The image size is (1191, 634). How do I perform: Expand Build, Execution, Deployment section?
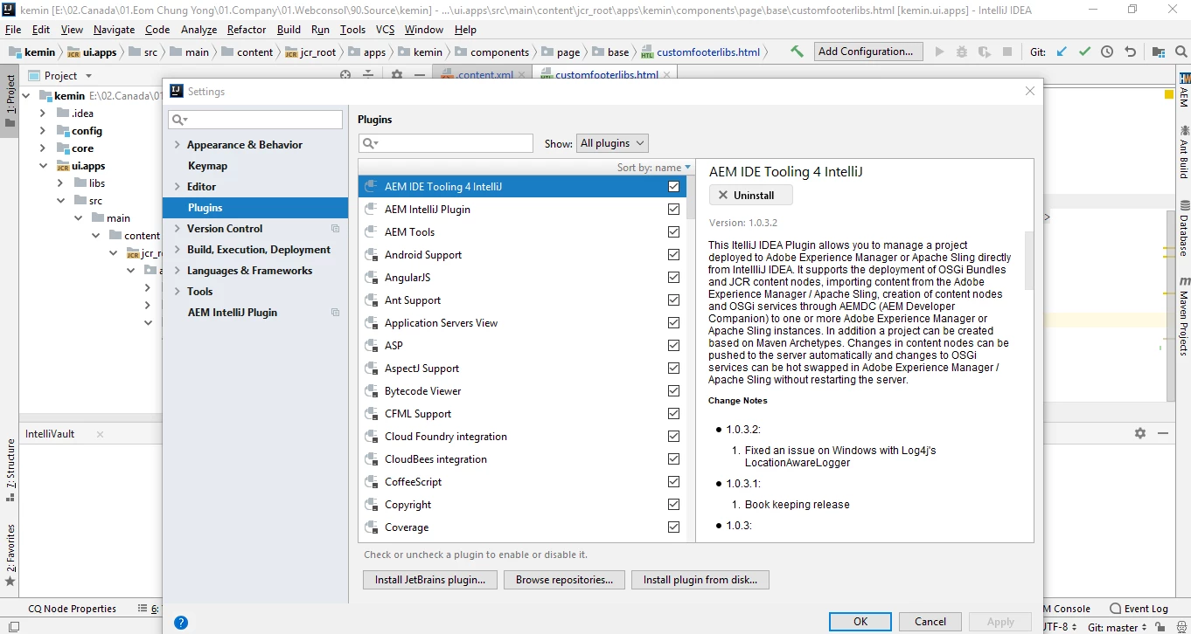(178, 250)
